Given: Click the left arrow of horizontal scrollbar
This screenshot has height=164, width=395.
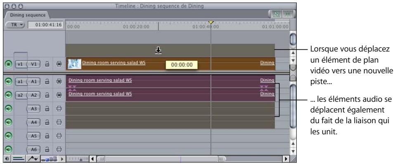Looking at the screenshot, I should (x=92, y=159).
